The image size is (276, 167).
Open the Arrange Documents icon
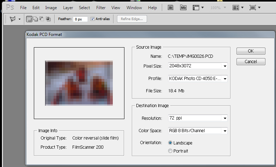(x=236, y=7)
